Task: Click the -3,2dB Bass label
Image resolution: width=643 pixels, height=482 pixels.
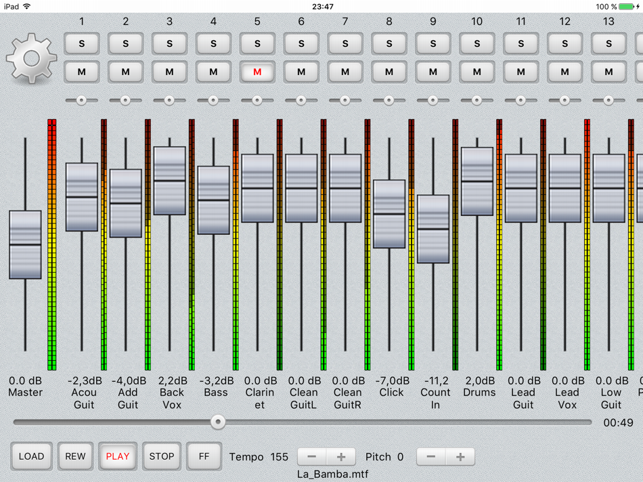Action: (x=216, y=387)
